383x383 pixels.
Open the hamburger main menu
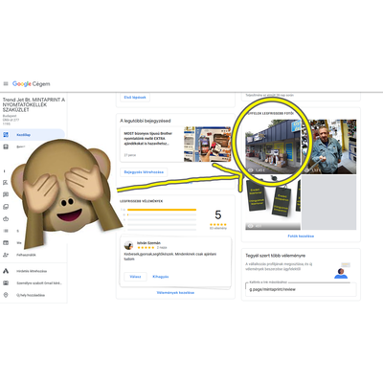6,84
